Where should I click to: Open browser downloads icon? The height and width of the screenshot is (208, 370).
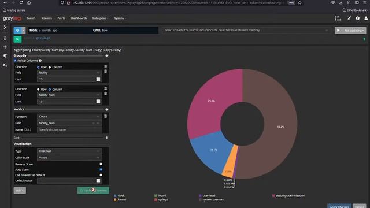click(x=341, y=2)
